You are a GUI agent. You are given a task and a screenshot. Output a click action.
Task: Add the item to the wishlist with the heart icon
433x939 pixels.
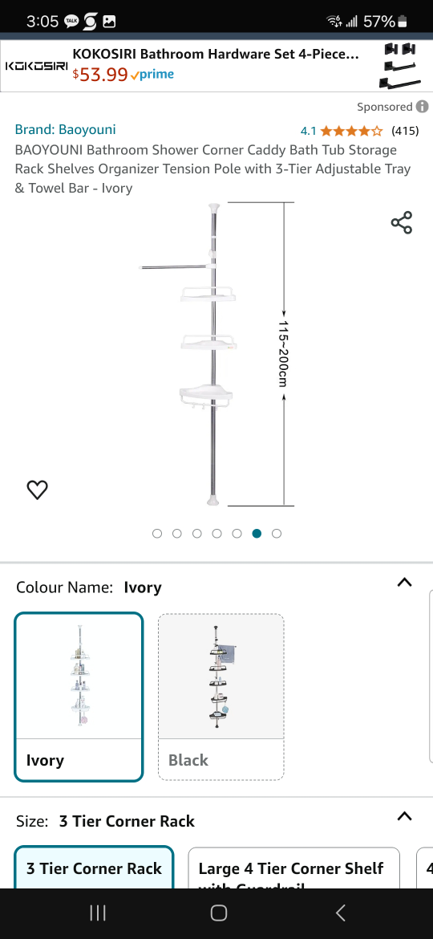(x=37, y=490)
